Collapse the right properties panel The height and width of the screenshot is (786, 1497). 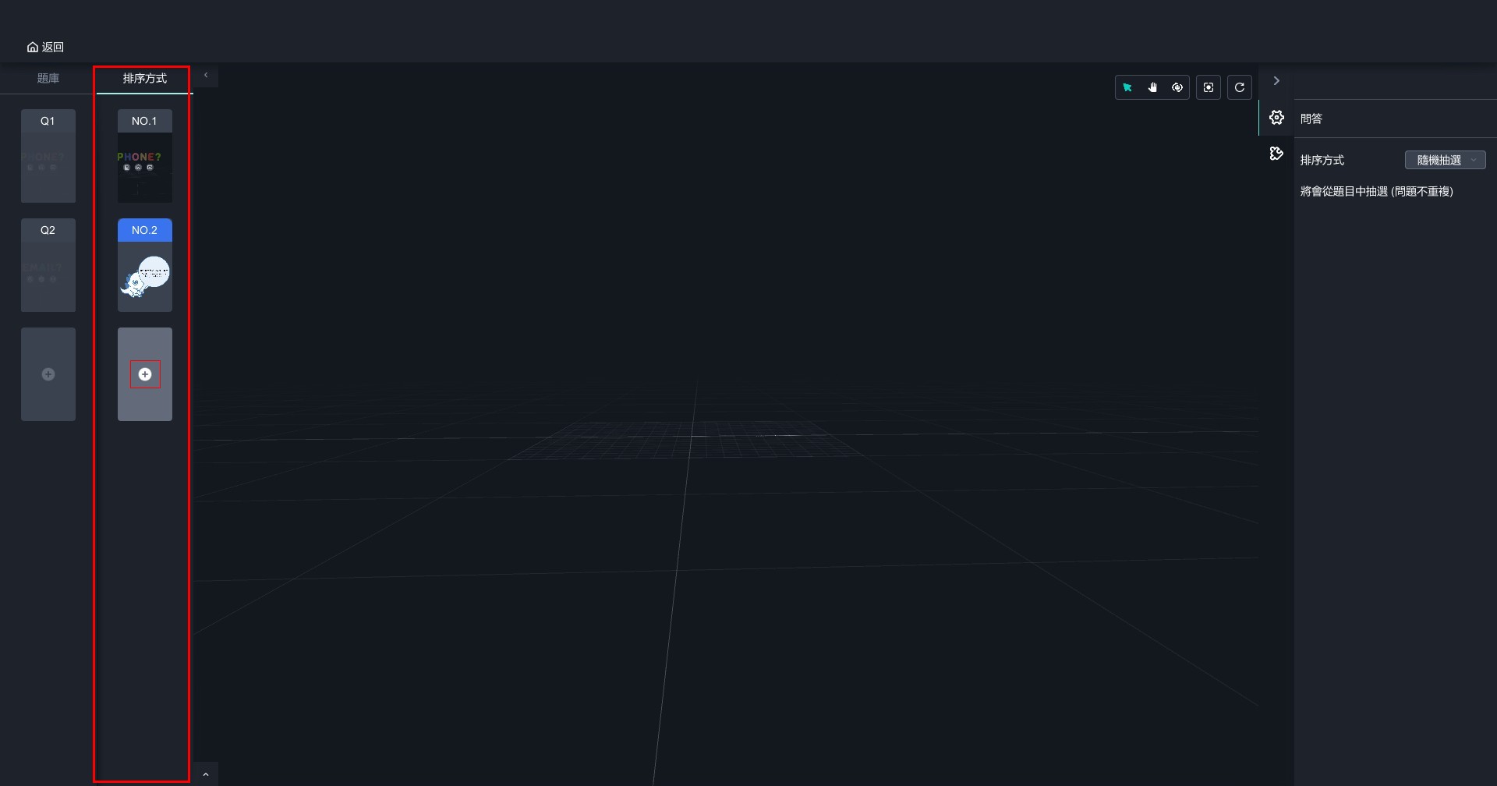pos(1276,81)
